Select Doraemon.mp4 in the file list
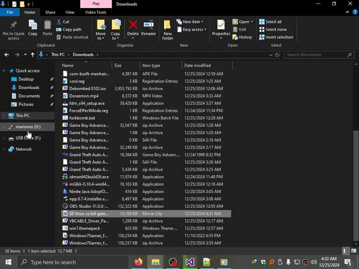Image resolution: width=359 pixels, height=269 pixels. (146, 96)
